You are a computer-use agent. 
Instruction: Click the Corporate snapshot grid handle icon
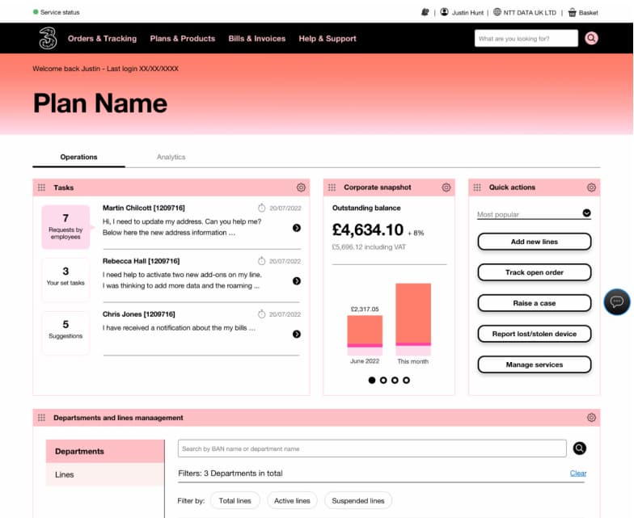[x=332, y=187]
